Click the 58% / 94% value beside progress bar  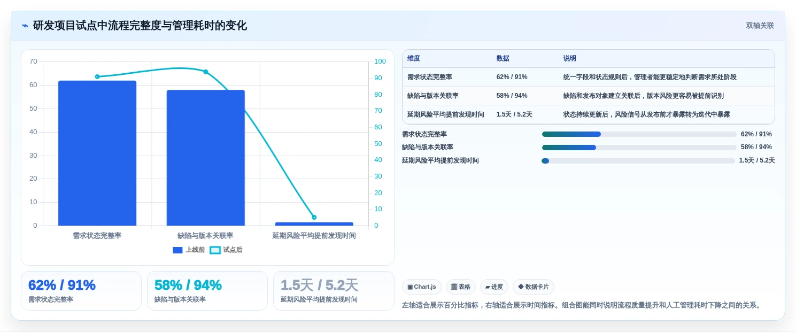(756, 147)
